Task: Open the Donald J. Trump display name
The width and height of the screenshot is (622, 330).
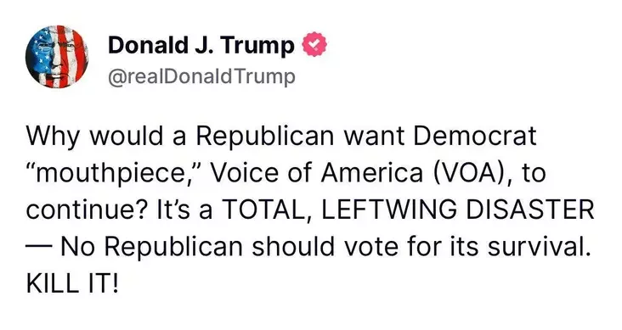Action: pos(201,45)
